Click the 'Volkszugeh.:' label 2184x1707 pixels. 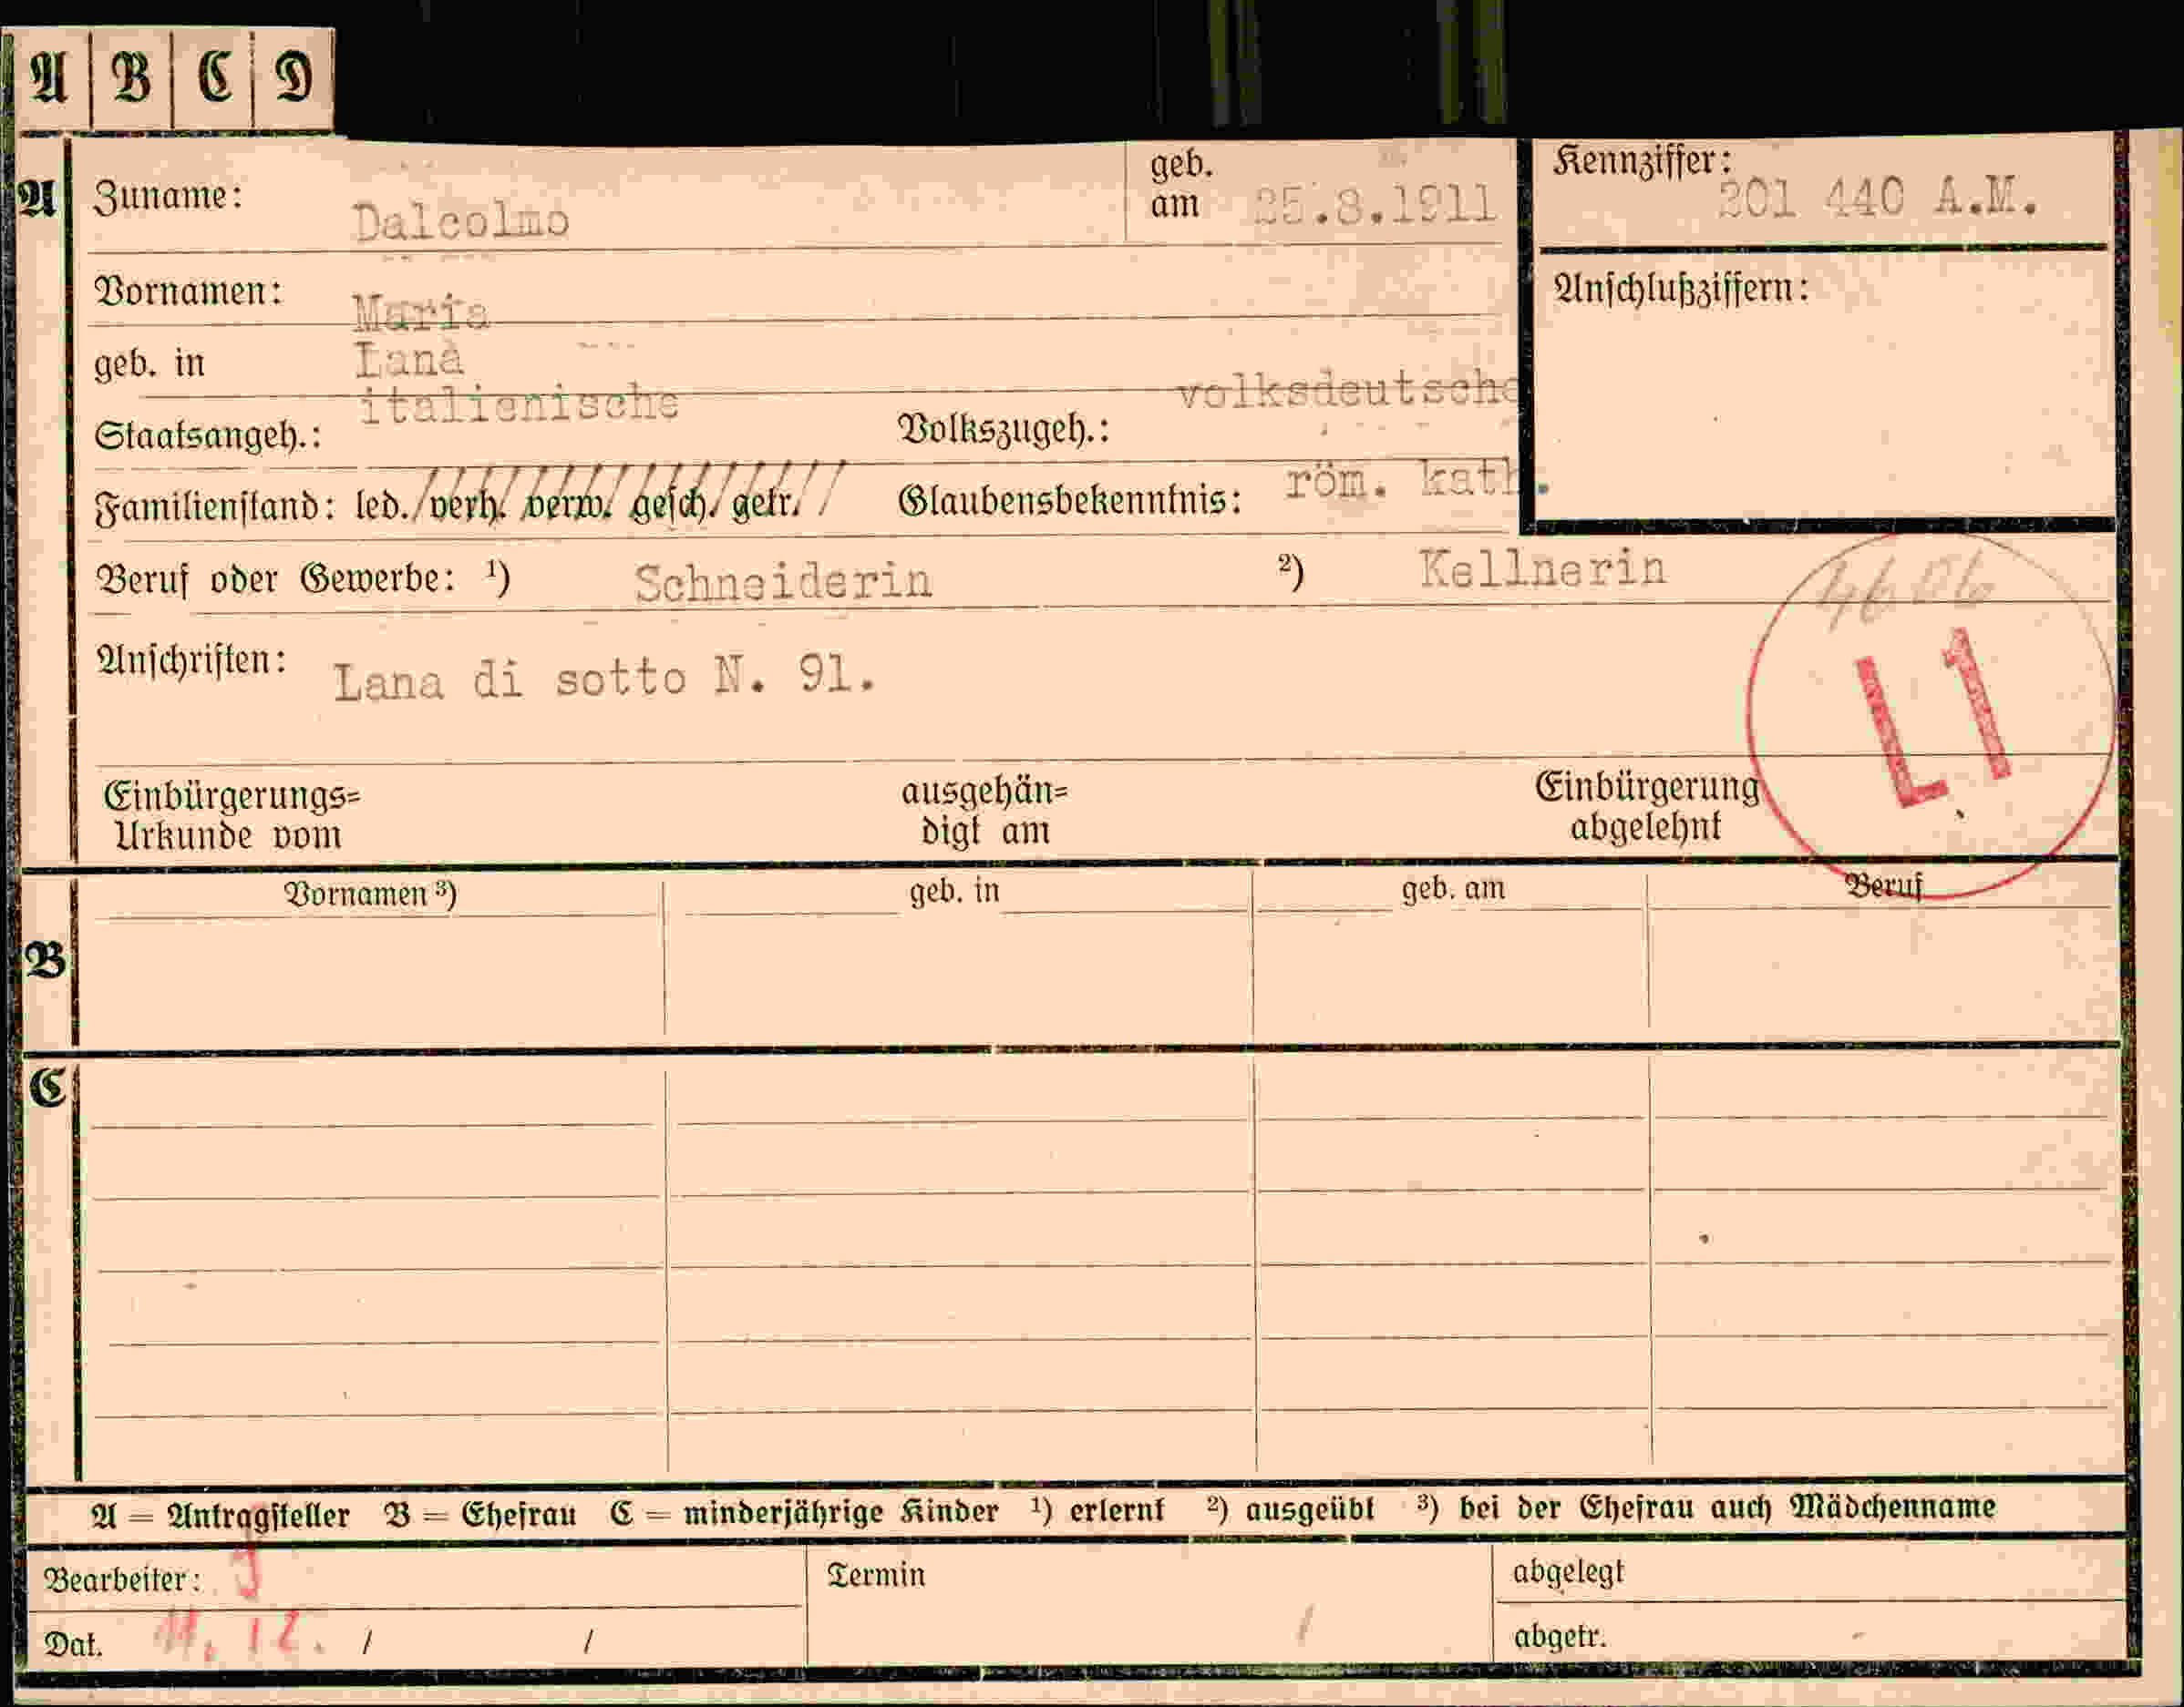[1004, 429]
